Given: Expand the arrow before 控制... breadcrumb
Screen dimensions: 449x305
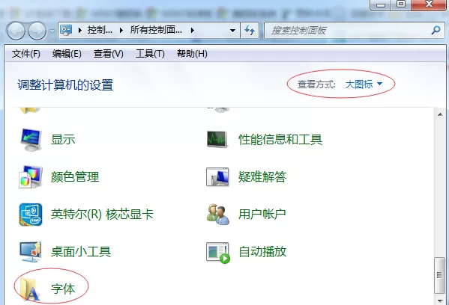Looking at the screenshot, I should pyautogui.click(x=80, y=30).
